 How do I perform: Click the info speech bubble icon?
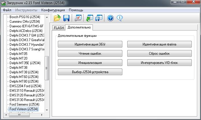120,18
